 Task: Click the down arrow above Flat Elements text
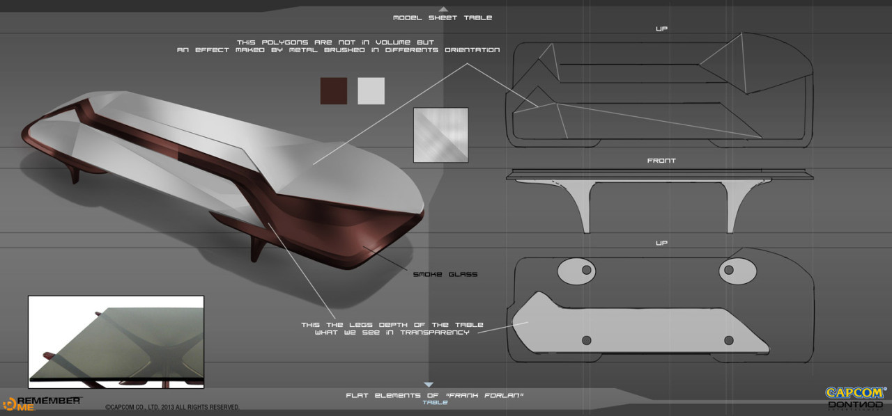pyautogui.click(x=429, y=385)
